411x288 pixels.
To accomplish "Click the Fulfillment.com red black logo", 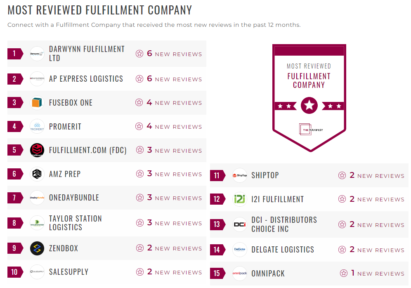I will coord(37,150).
